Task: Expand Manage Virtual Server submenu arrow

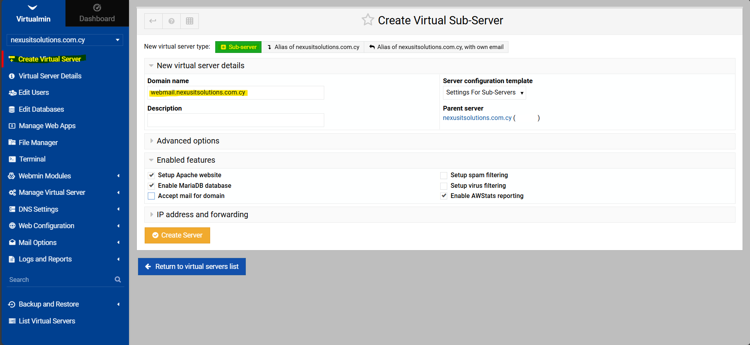Action: coord(118,192)
